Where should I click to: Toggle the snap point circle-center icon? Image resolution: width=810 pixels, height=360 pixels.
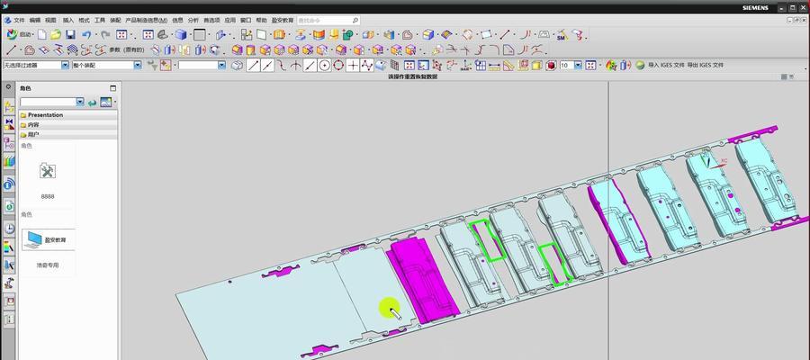click(x=324, y=65)
